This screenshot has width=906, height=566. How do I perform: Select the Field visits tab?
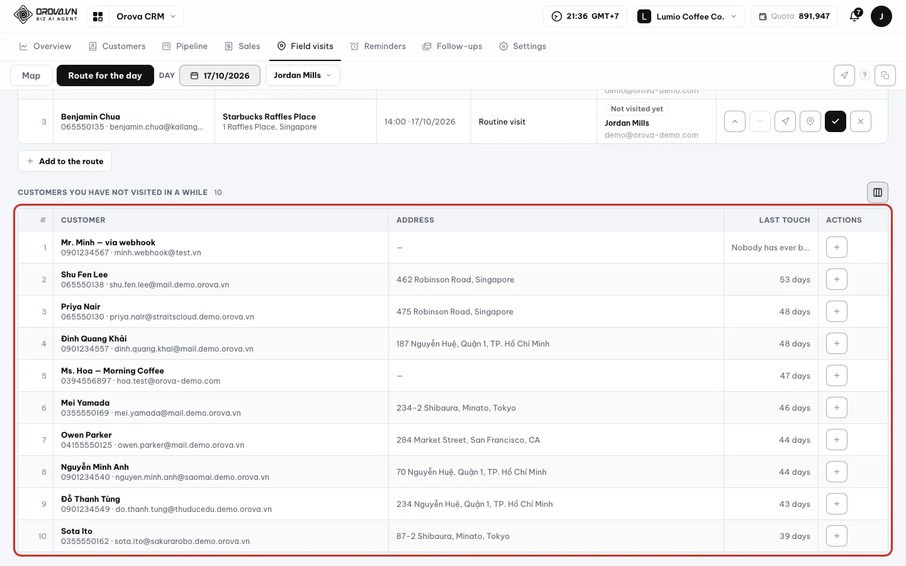coord(305,47)
